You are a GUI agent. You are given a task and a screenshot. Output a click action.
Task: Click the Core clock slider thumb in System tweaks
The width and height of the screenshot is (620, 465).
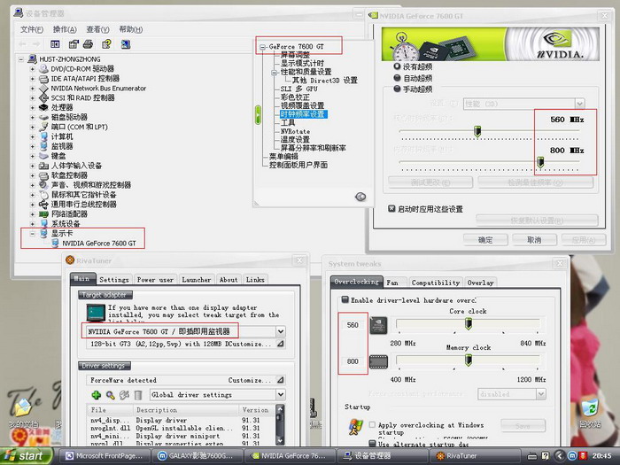pos(469,323)
